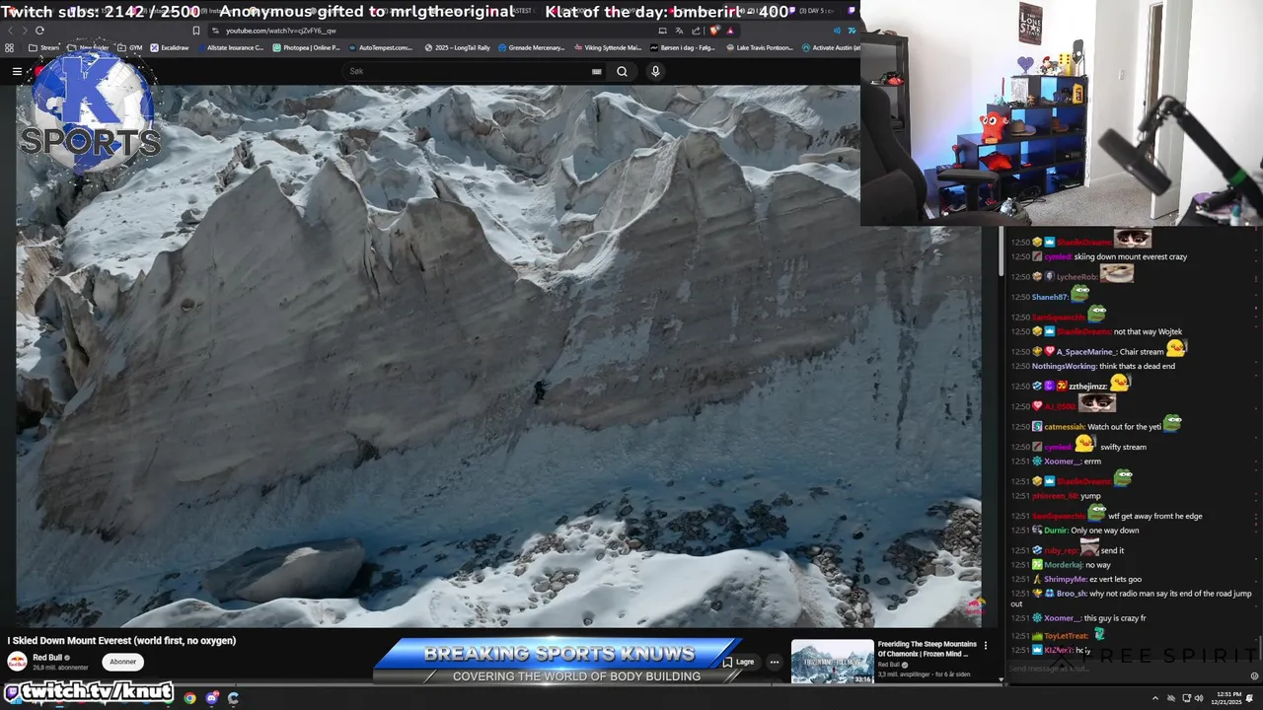Image resolution: width=1263 pixels, height=710 pixels.
Task: Click chat username NothingsWorking
Action: (x=1065, y=367)
